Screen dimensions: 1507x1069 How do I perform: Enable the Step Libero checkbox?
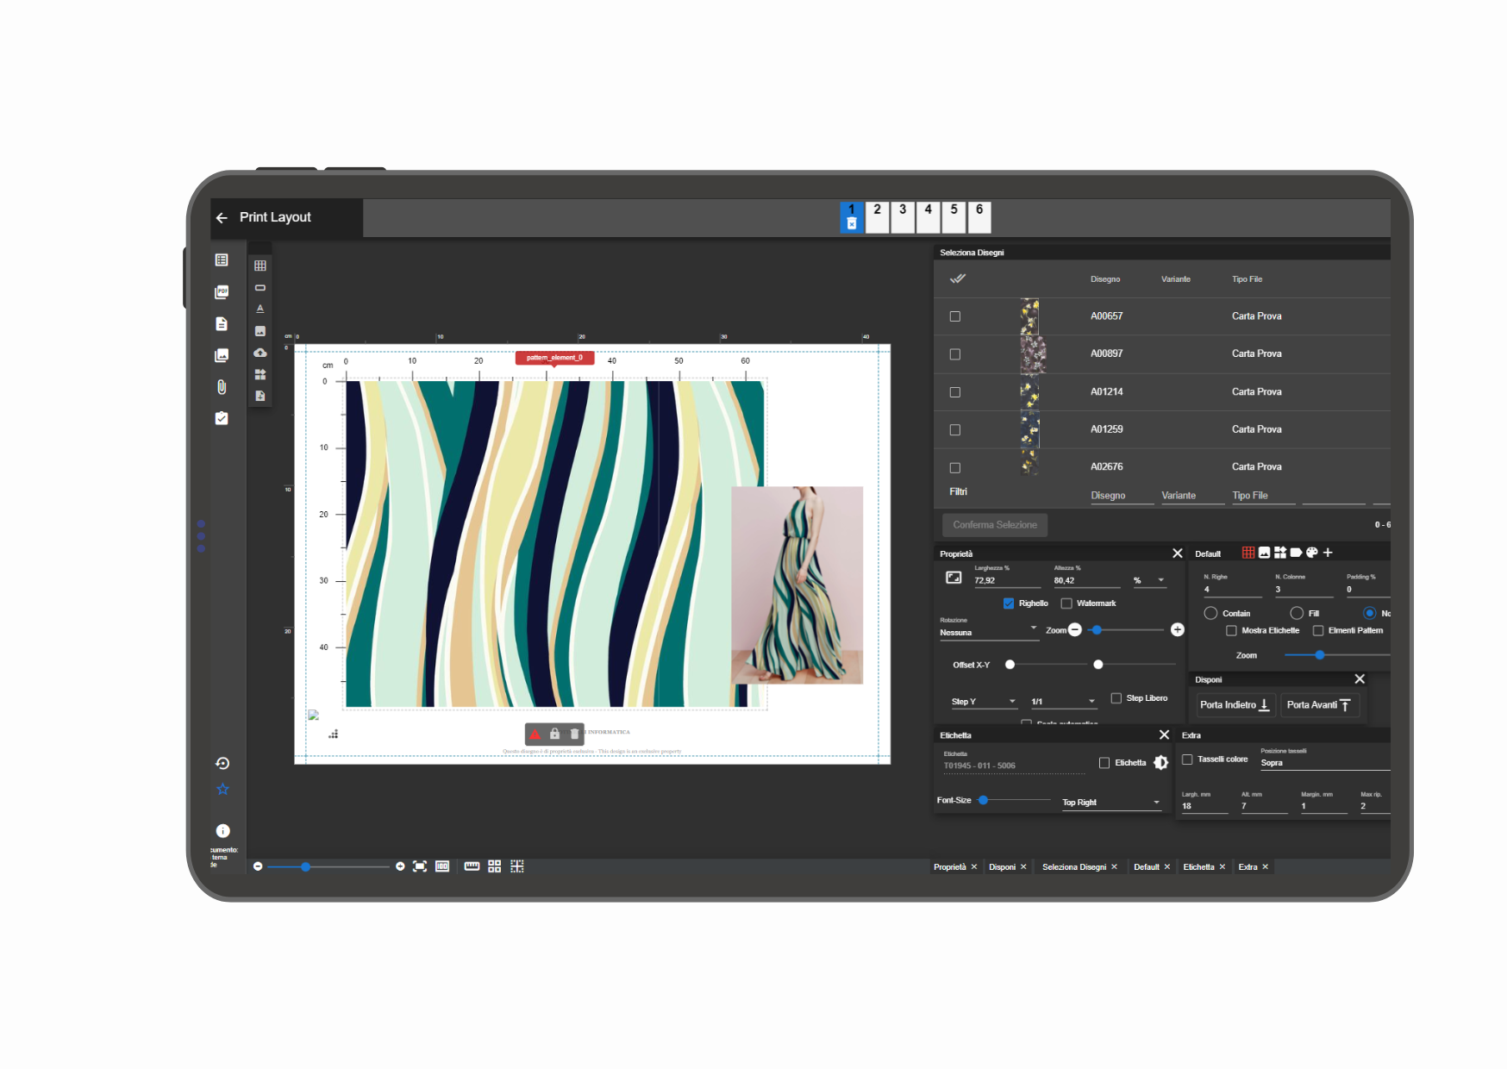point(1116,698)
